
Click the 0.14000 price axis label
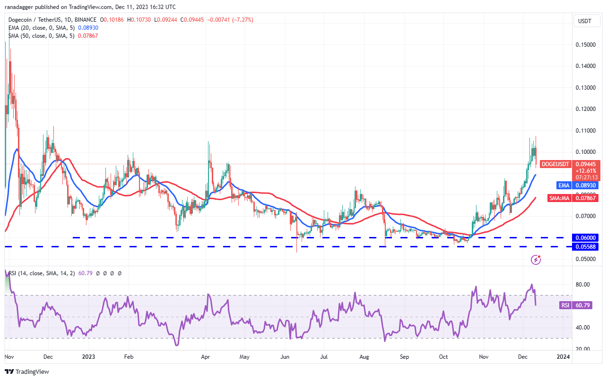(x=586, y=66)
